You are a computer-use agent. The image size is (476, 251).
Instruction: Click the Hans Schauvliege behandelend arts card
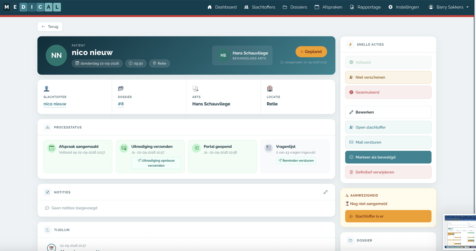(242, 55)
